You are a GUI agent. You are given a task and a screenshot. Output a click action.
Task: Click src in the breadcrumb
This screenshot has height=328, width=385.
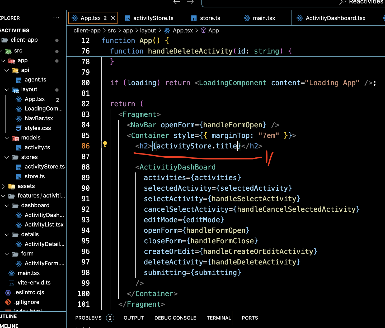tap(112, 31)
